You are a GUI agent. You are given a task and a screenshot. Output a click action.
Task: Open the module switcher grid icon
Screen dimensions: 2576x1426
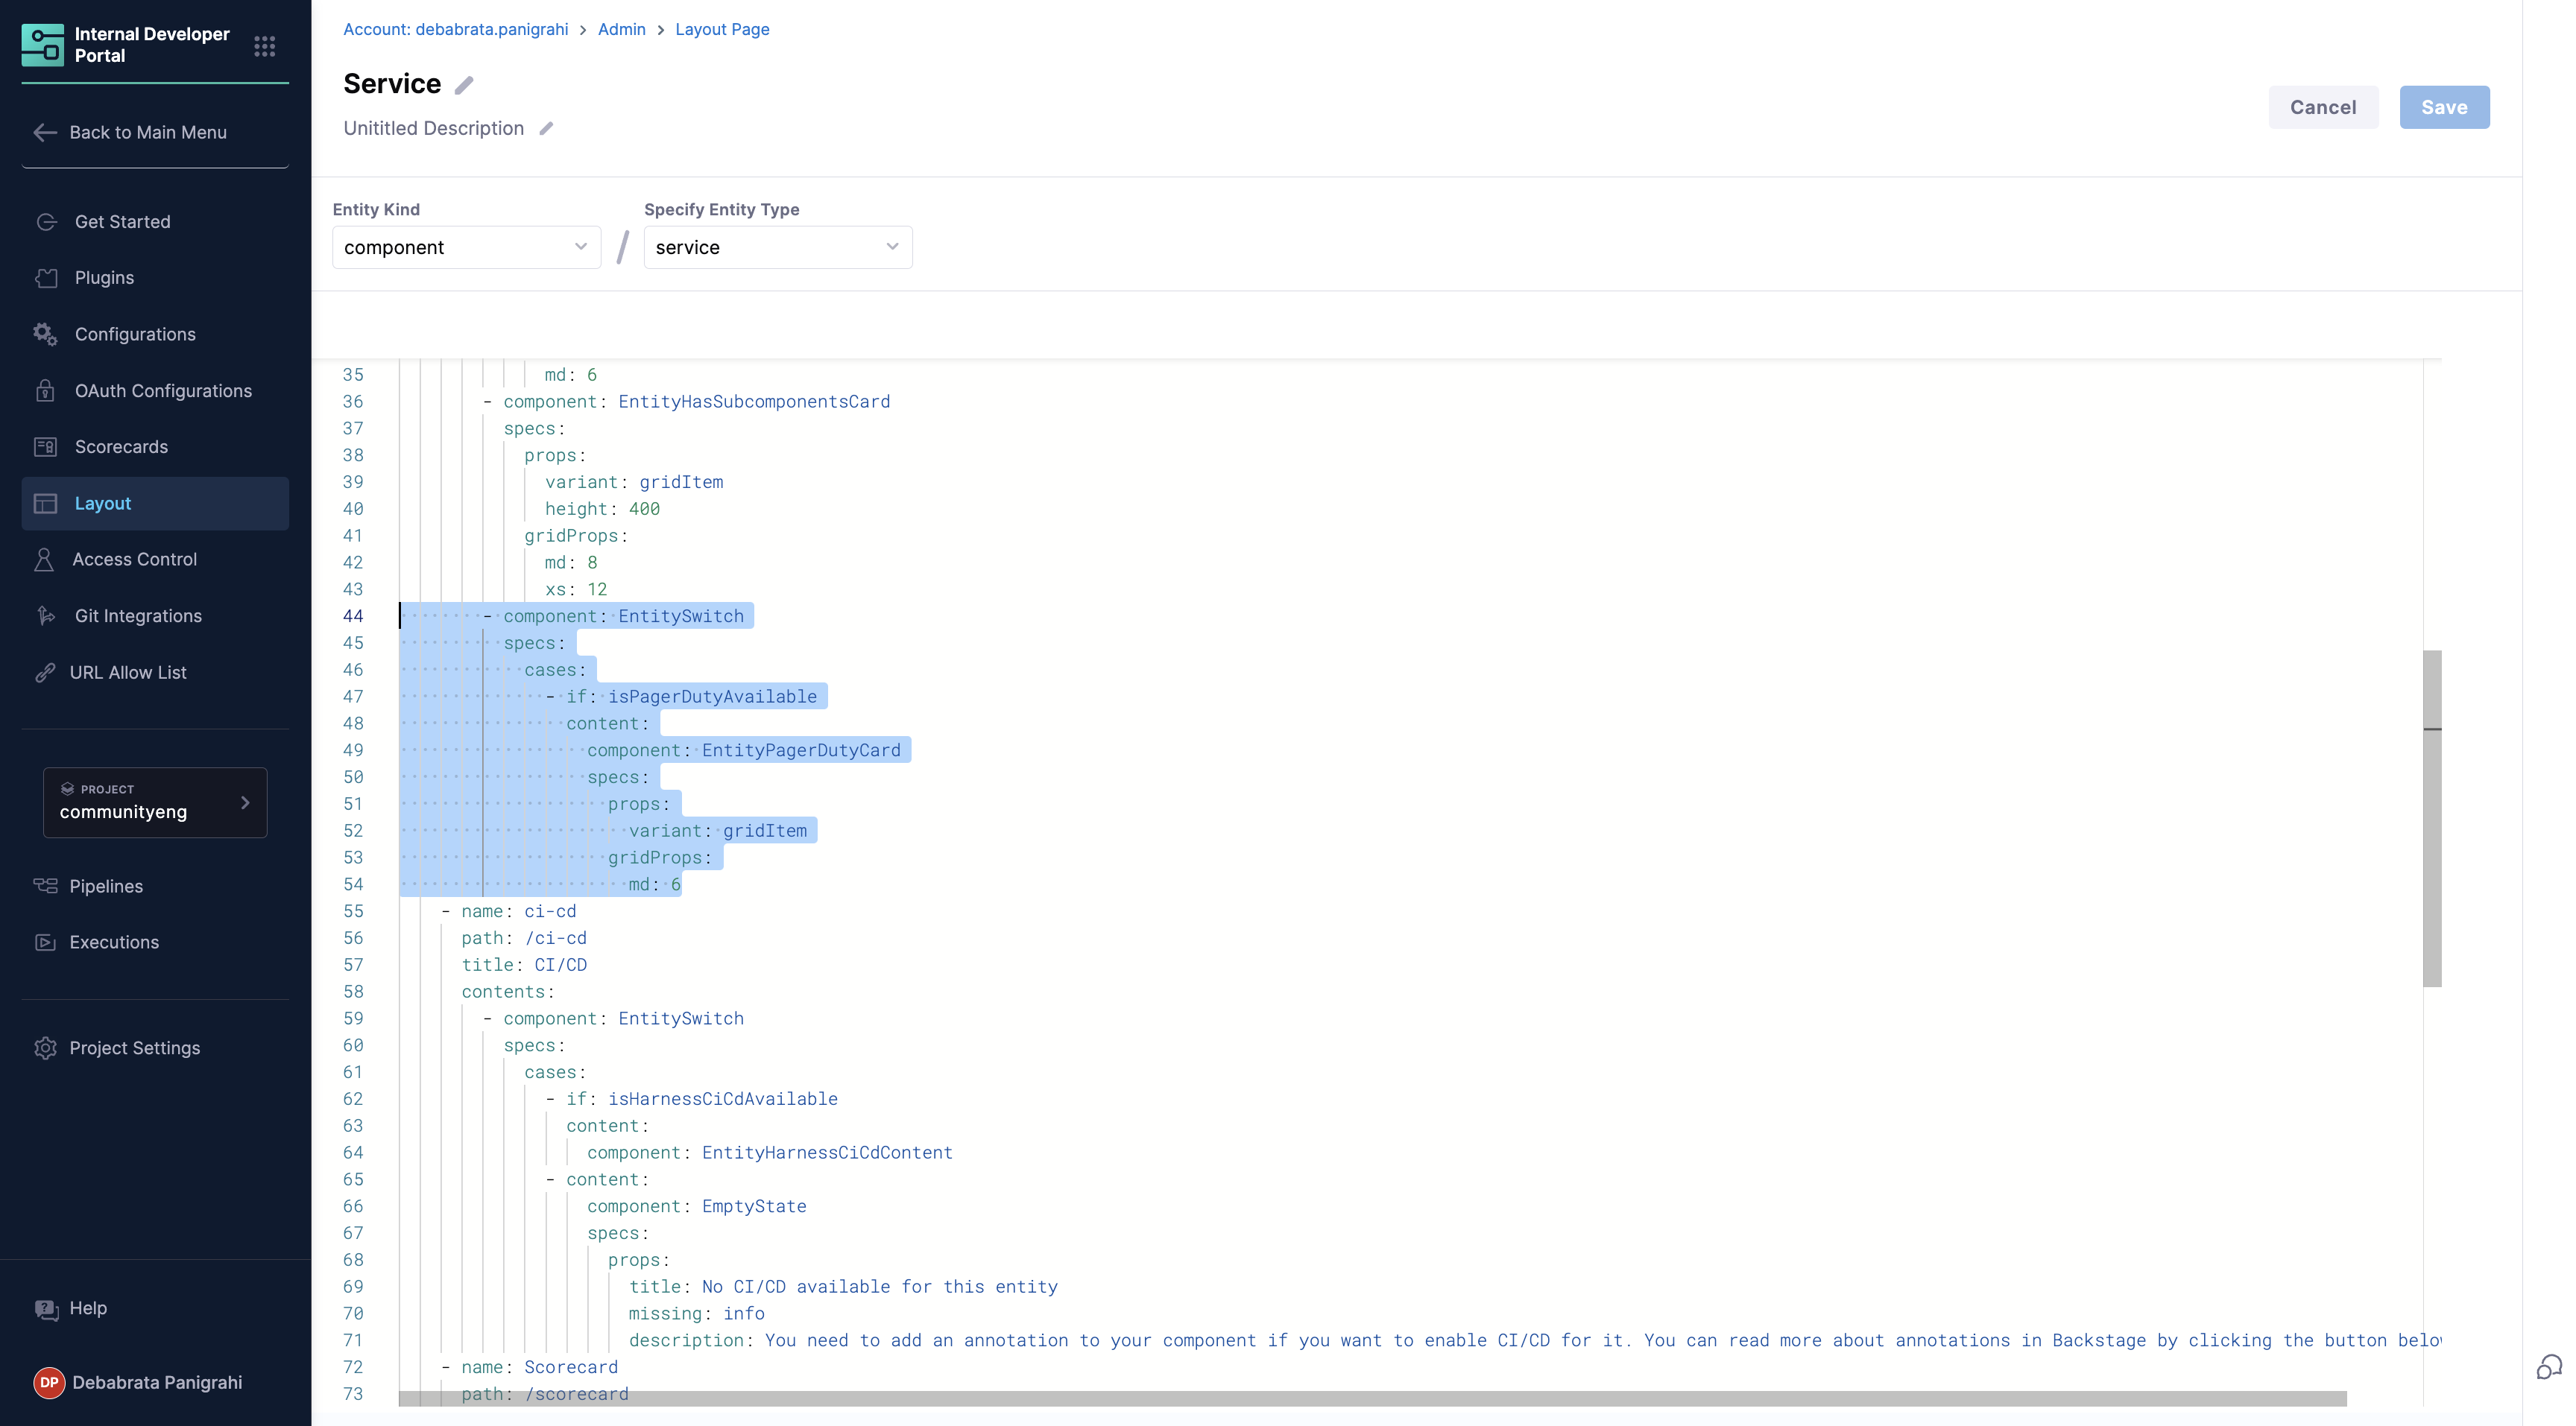tap(264, 46)
